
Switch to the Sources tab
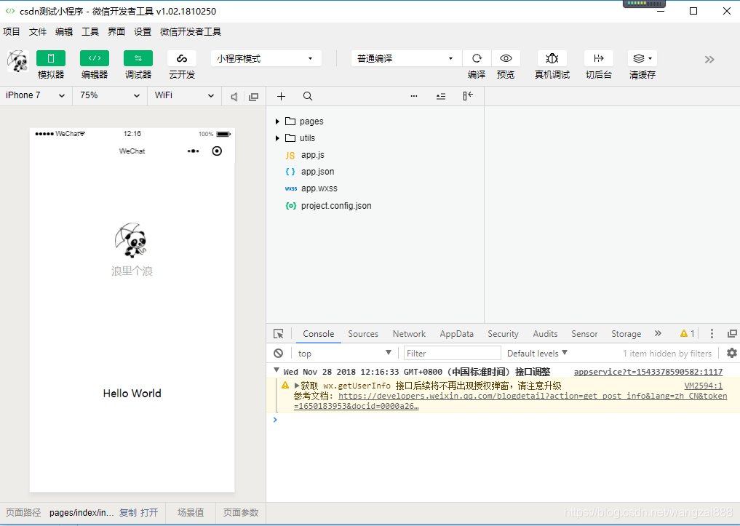(363, 334)
